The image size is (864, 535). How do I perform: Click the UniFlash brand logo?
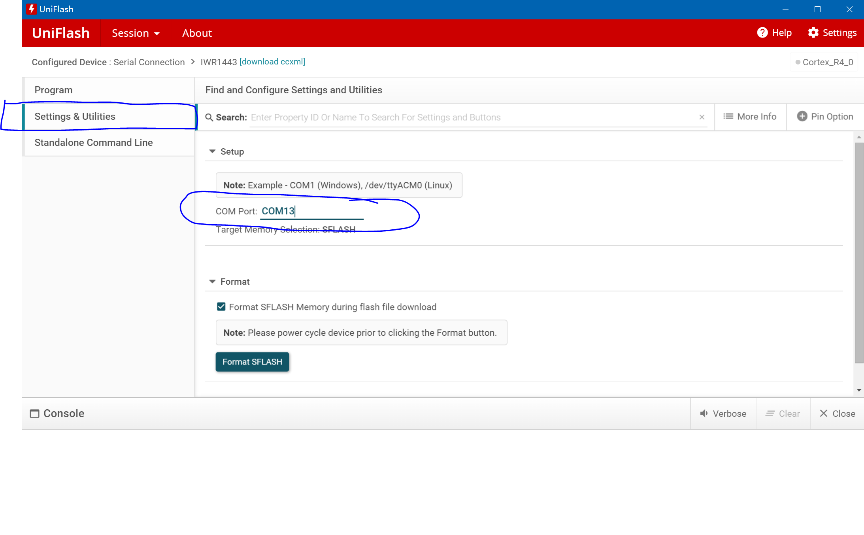(x=61, y=33)
